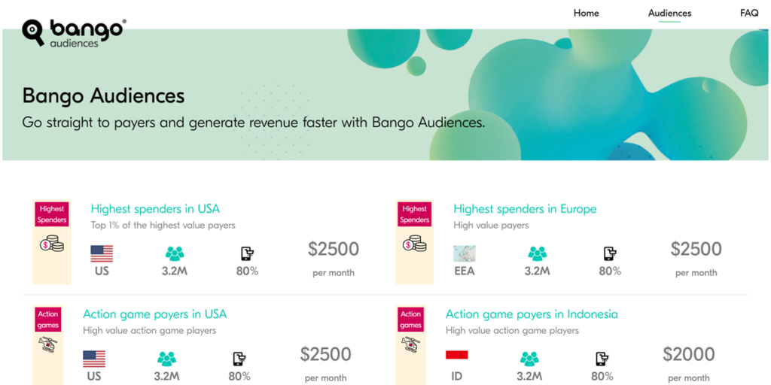Click US flag in Highest spenders USA card
Viewport: 771px width, 385px height.
point(102,253)
